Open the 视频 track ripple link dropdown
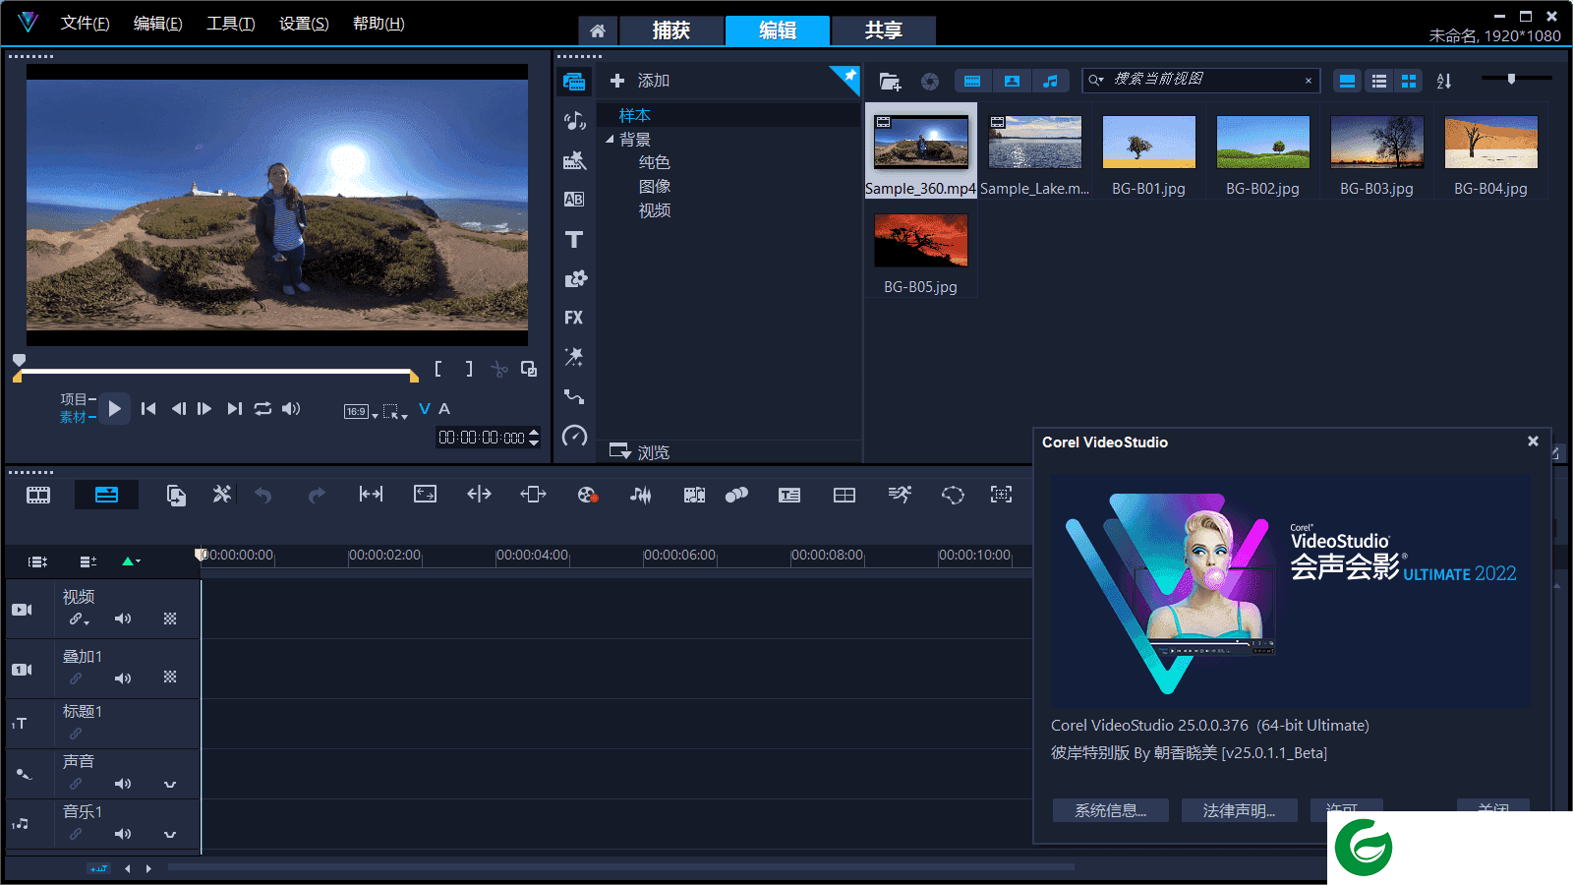 [79, 619]
